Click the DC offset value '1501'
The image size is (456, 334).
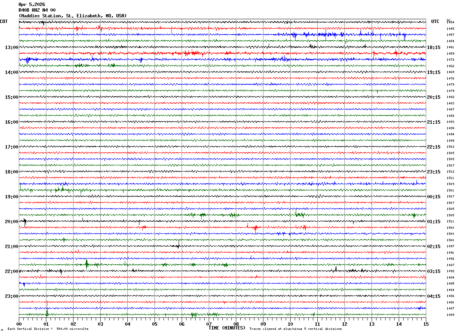[450, 190]
